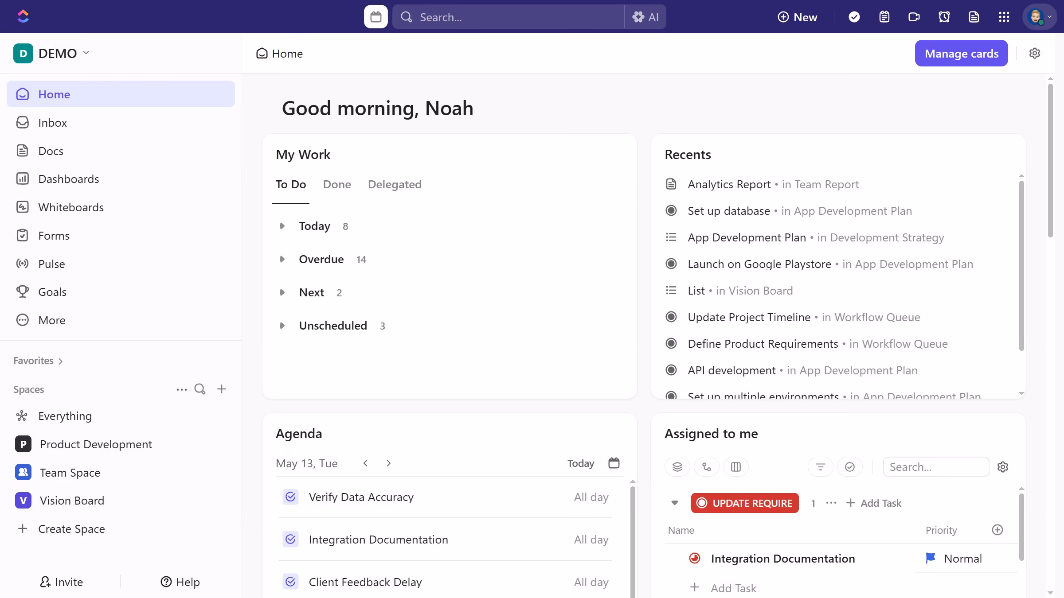Open the reminders alarm clock icon
The height and width of the screenshot is (598, 1064).
[944, 17]
